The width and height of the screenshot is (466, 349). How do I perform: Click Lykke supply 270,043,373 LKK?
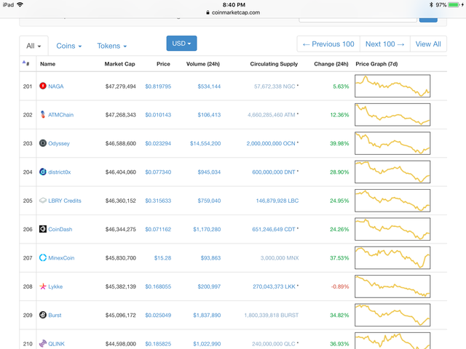click(274, 286)
